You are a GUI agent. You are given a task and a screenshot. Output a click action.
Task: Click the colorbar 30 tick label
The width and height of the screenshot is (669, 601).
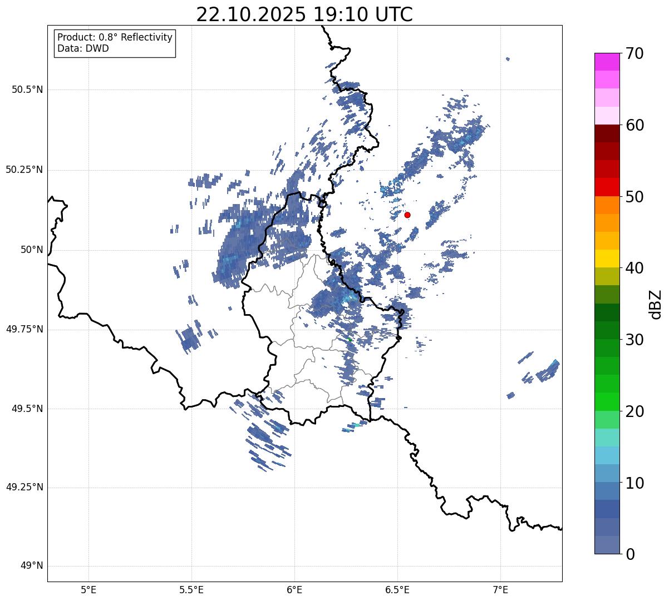point(634,340)
